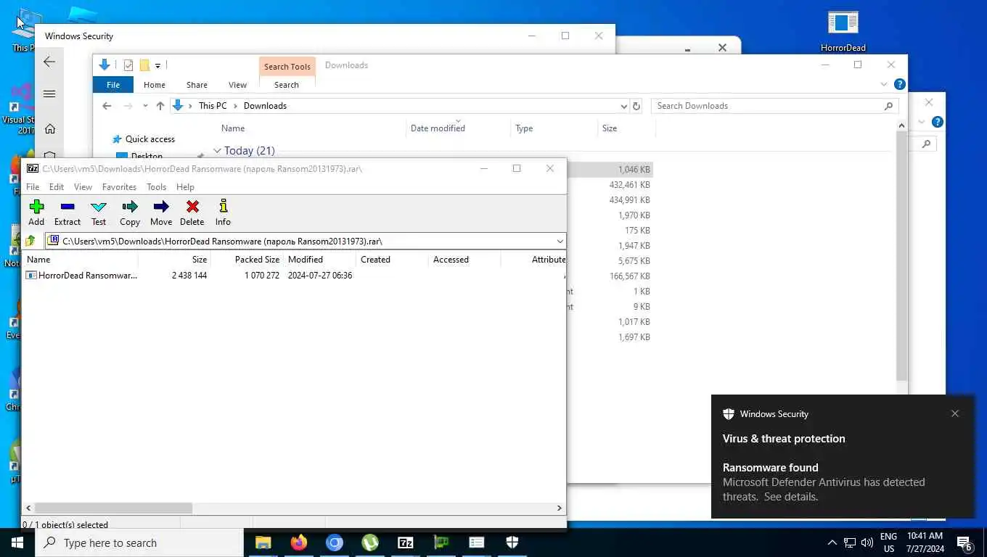This screenshot has height=557, width=987.
Task: Click the red Delete icon in 7-Zip
Action: pos(192,213)
